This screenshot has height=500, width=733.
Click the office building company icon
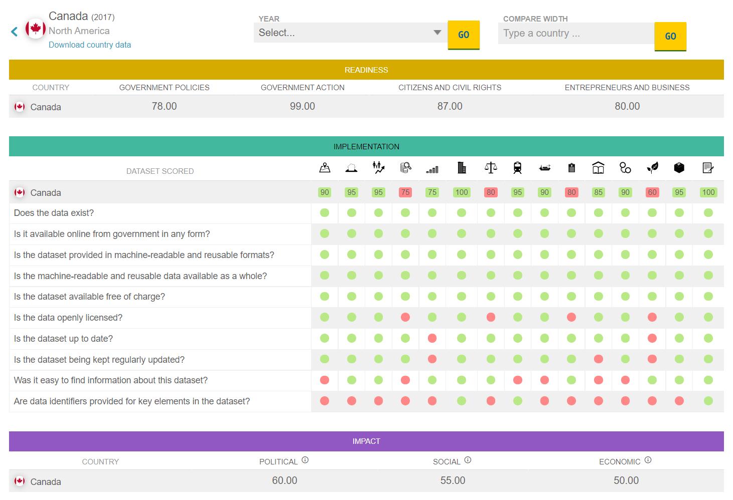(x=462, y=168)
